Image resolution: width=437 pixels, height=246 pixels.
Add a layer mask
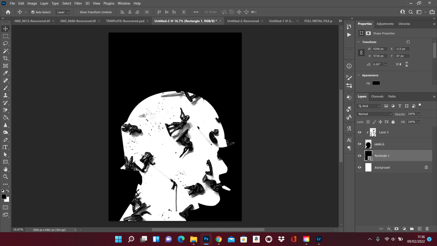coord(396,229)
